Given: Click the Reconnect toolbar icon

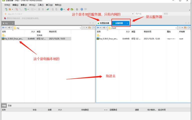Looking at the screenshot, I should [17, 9].
